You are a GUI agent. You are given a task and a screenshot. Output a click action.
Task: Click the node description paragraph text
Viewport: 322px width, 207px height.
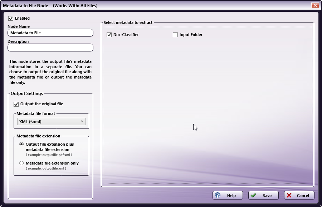(50, 72)
